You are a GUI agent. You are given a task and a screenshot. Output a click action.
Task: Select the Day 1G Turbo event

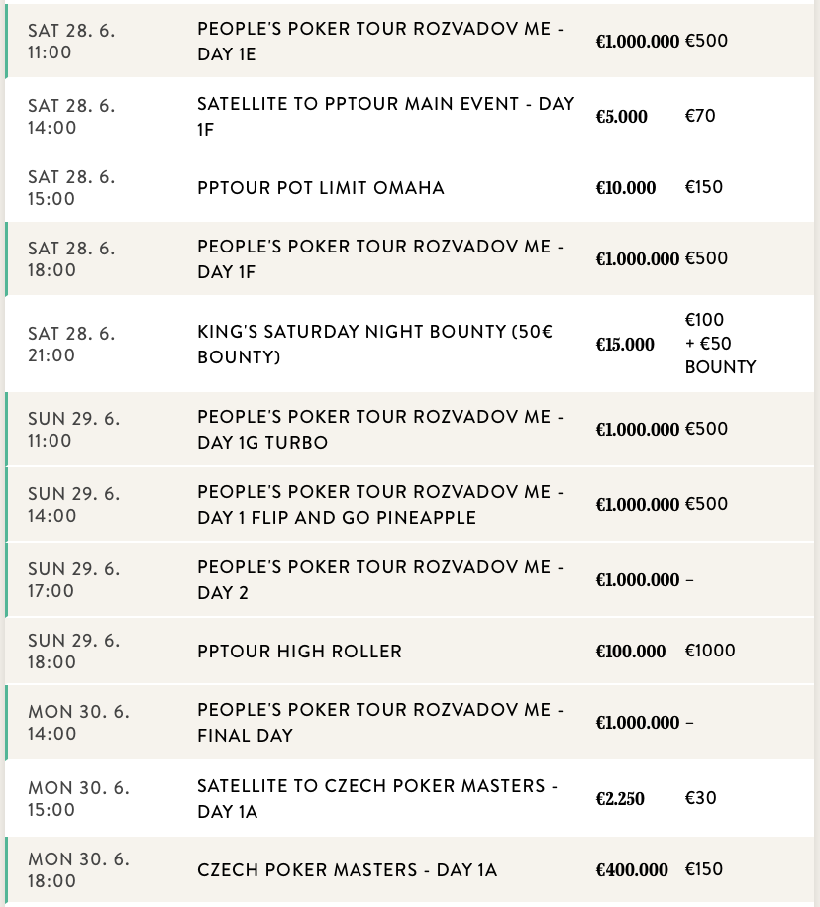pos(380,430)
